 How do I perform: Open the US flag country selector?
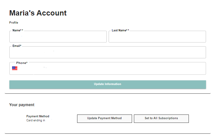15,68
